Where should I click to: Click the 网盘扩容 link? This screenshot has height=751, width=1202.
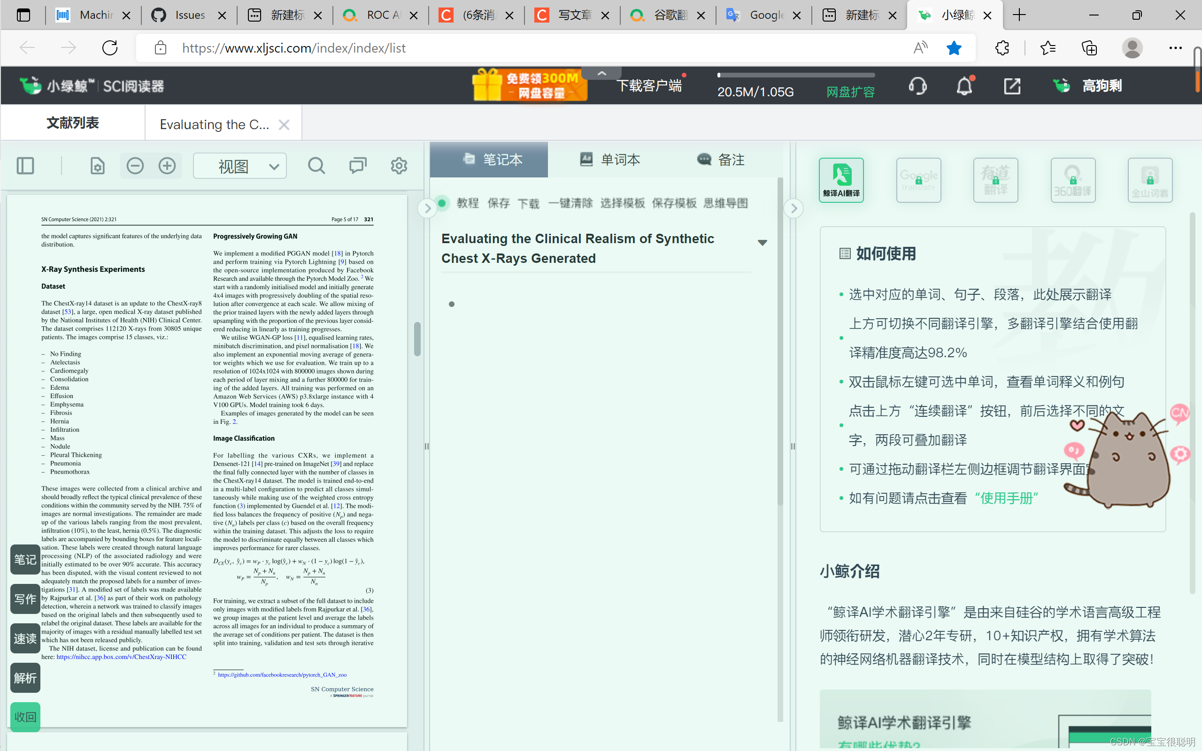[850, 92]
